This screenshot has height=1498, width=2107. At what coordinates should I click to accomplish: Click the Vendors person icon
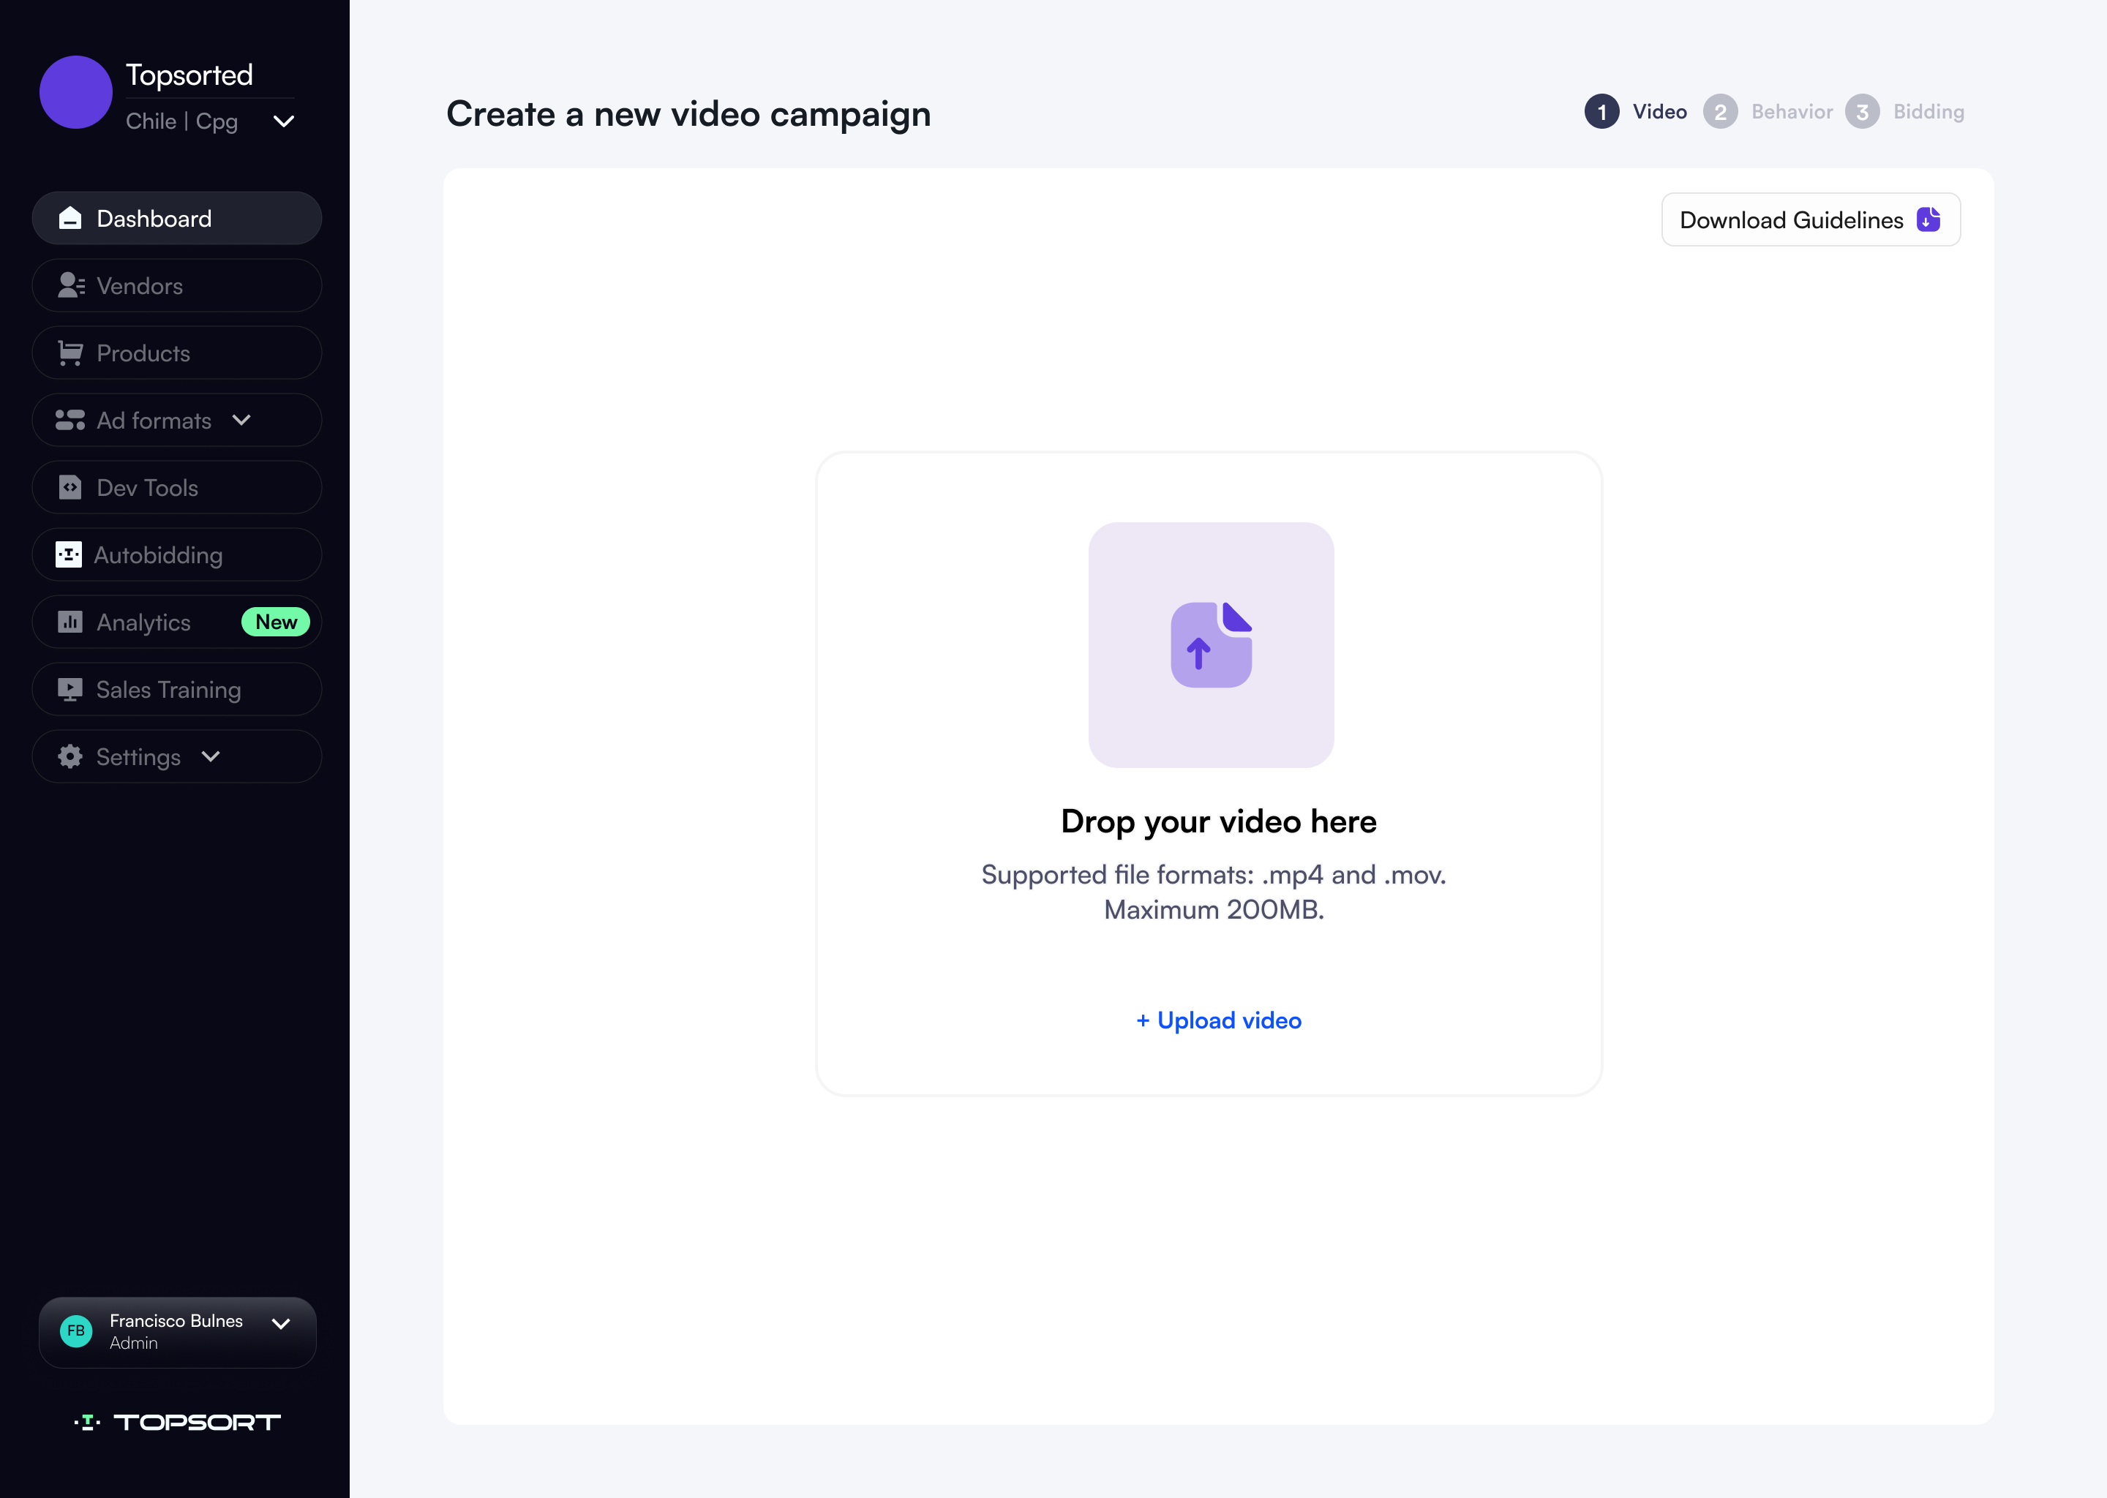click(70, 286)
